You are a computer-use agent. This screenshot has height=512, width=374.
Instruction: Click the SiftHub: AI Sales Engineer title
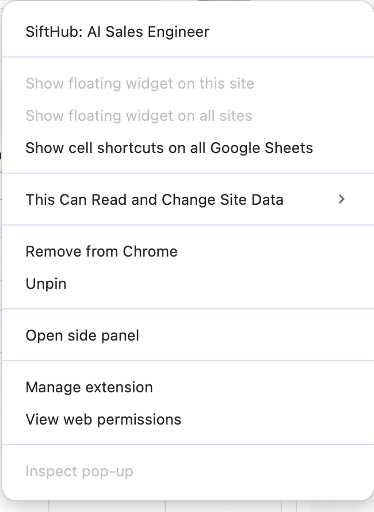click(x=117, y=32)
